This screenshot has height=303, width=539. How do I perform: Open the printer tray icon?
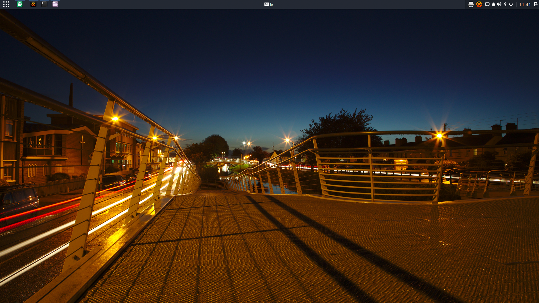click(x=471, y=4)
